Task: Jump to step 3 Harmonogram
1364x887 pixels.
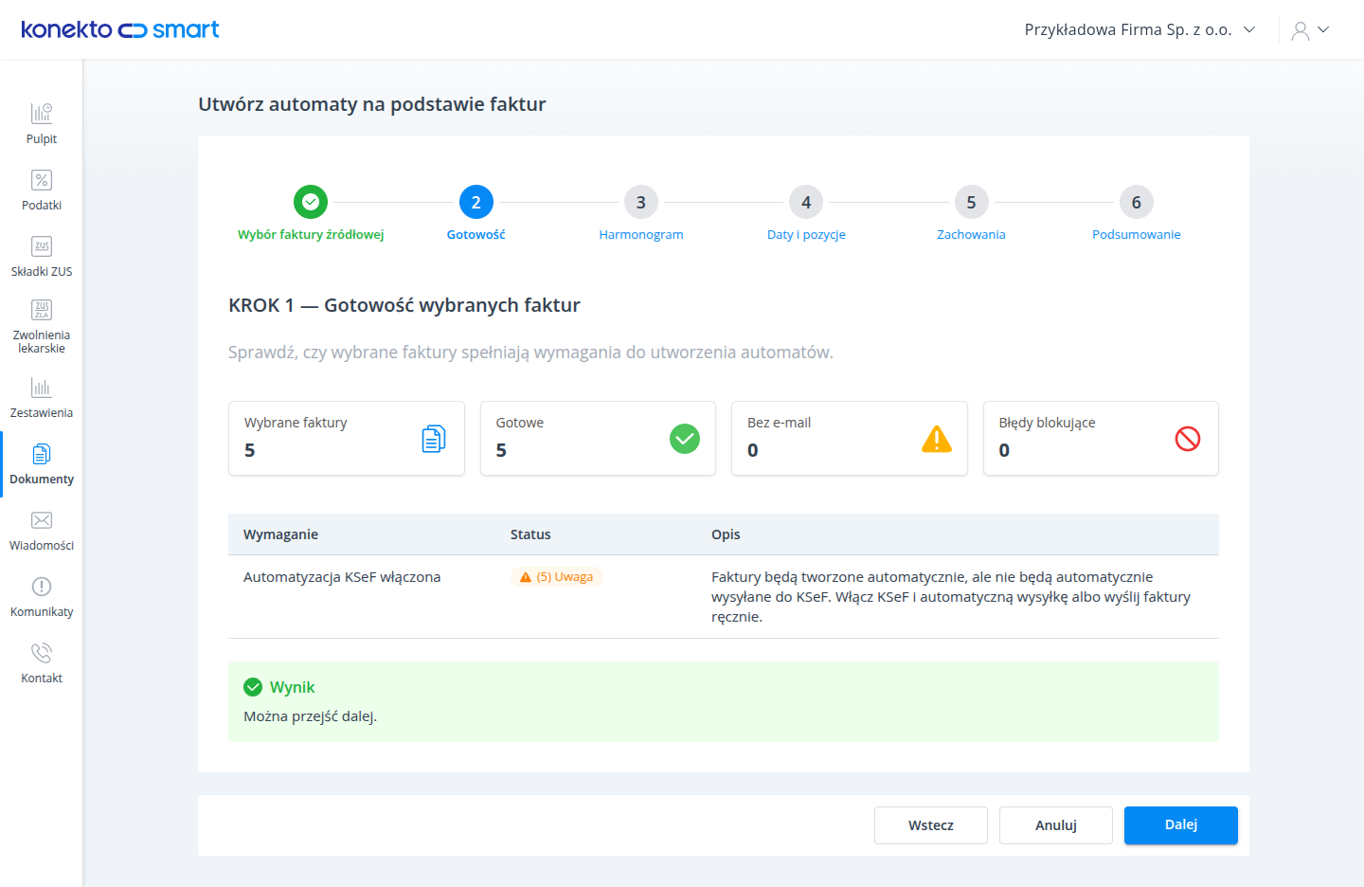Action: pos(641,213)
